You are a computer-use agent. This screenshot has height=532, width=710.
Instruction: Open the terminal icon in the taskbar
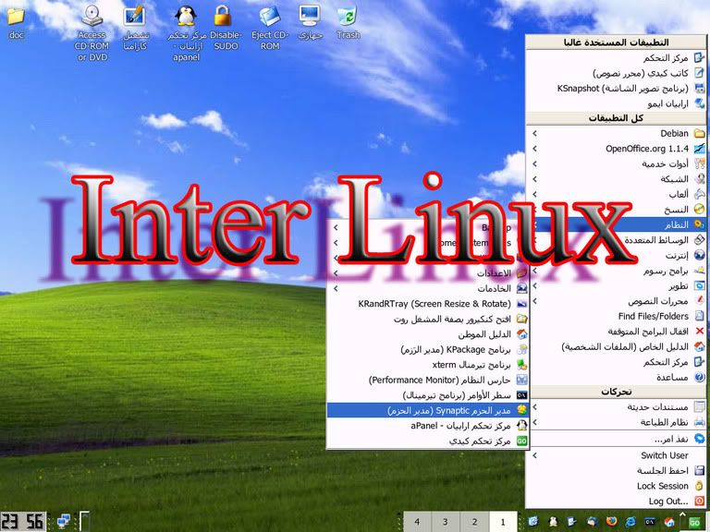coord(650,522)
